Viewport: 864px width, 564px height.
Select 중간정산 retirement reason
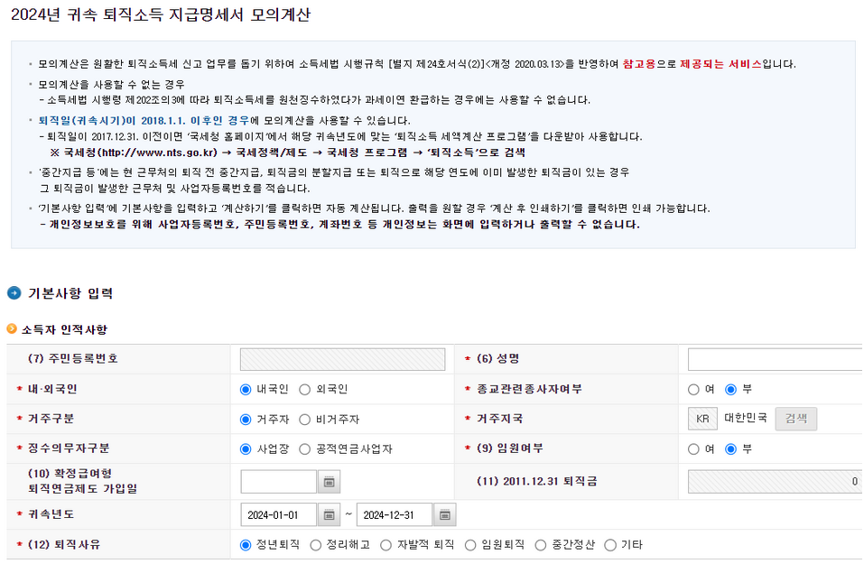point(540,544)
